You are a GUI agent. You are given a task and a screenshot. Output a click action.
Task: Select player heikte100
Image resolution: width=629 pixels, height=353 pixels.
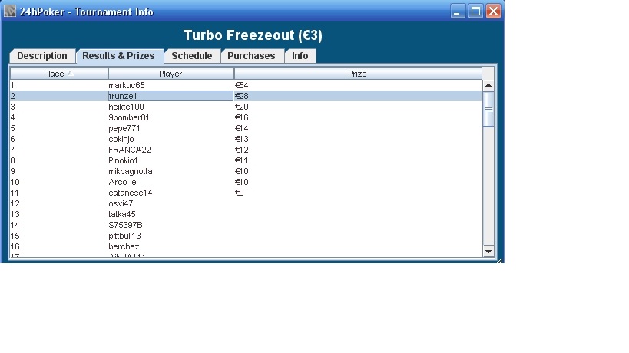[x=126, y=107]
